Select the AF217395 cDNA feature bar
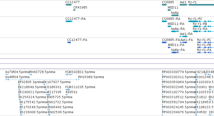The image size is (214, 116). tap(48, 95)
